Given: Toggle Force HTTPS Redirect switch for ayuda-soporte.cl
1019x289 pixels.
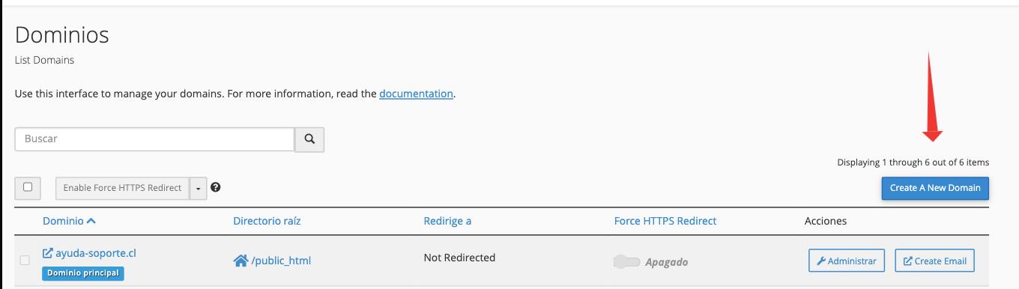Looking at the screenshot, I should point(627,261).
